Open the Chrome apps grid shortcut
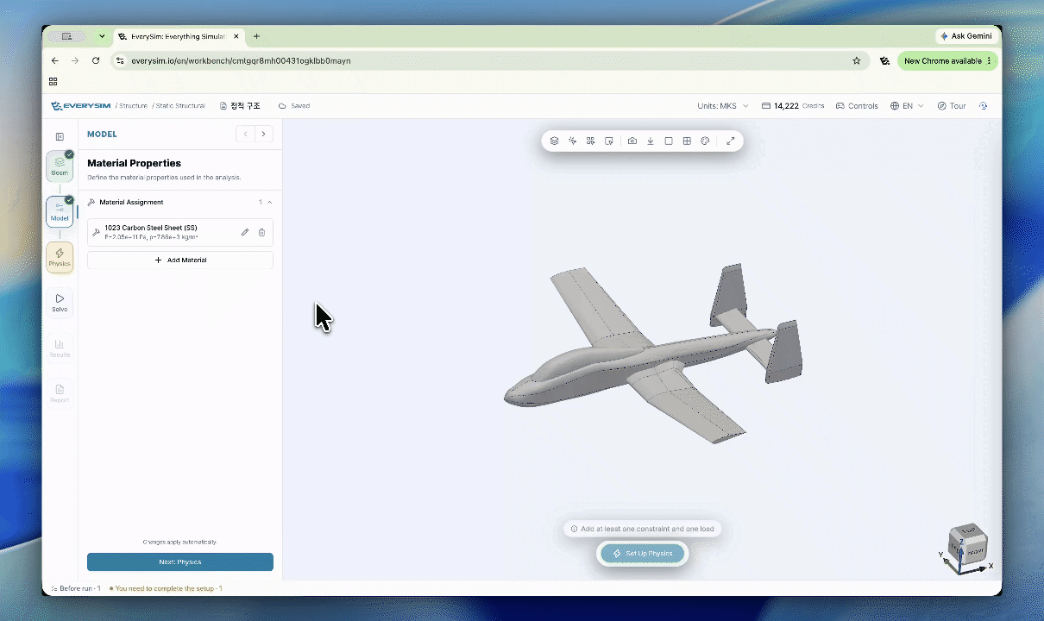This screenshot has width=1044, height=621. coord(53,82)
